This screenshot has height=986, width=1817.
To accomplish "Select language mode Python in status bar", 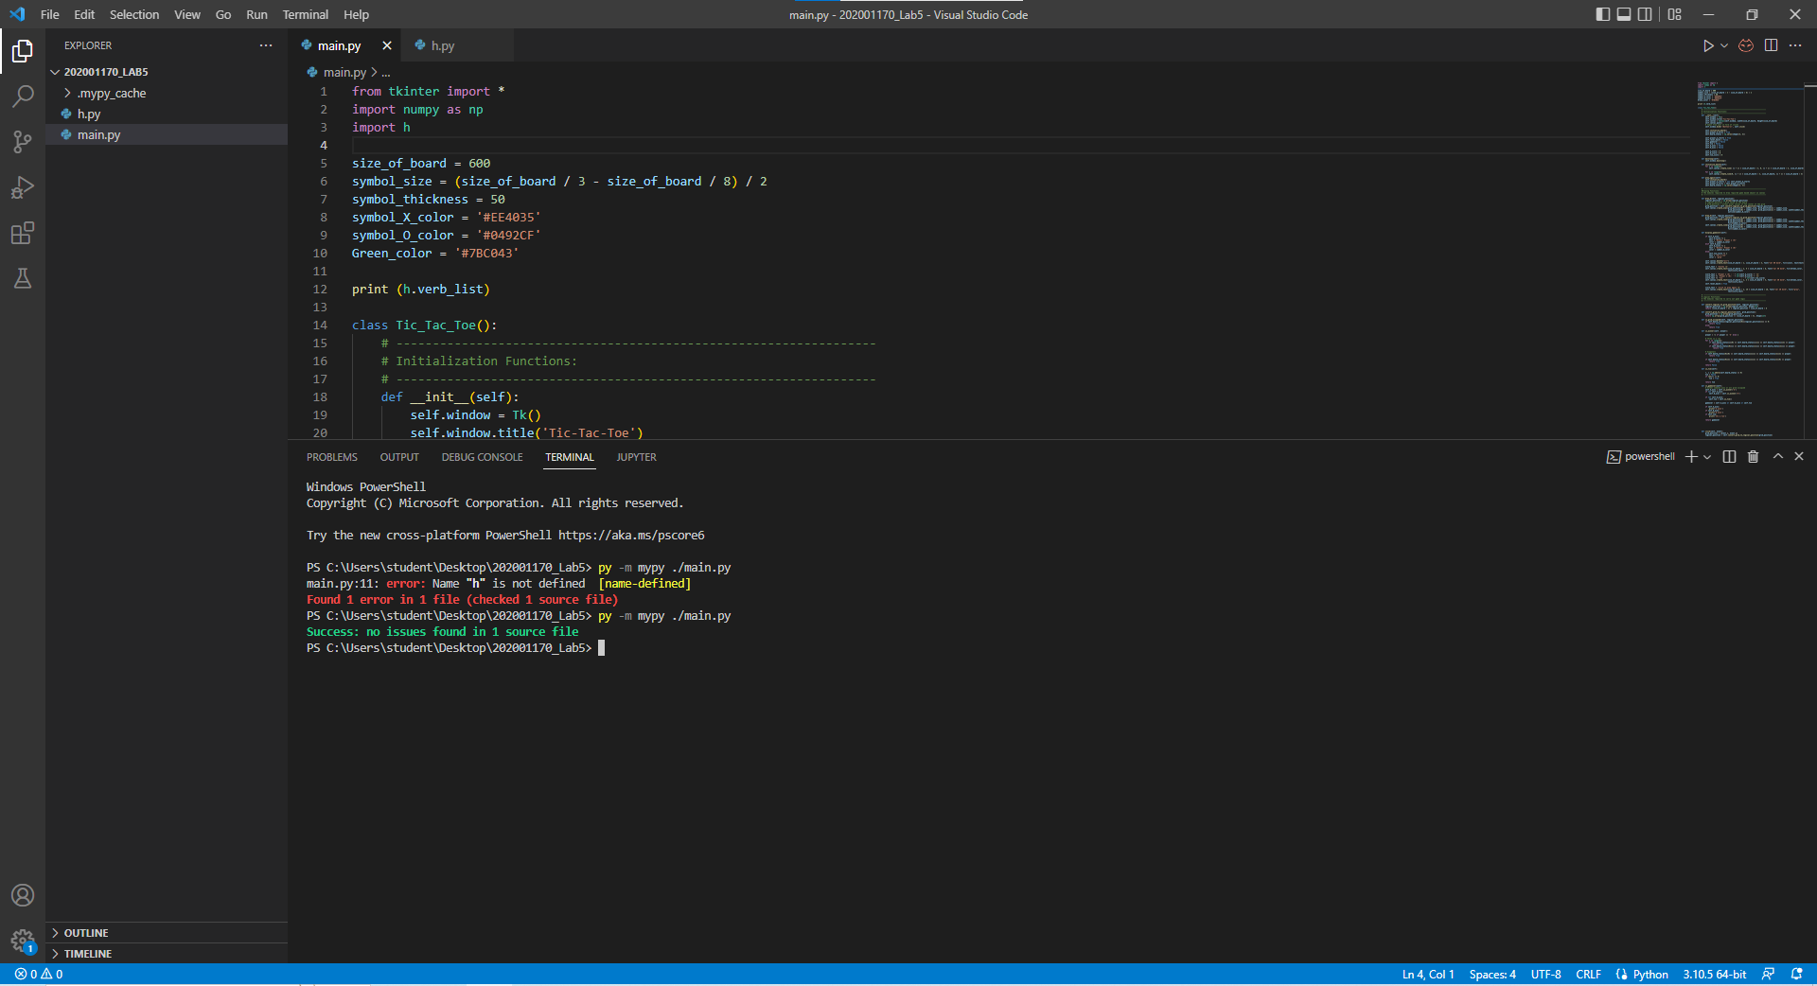I will pyautogui.click(x=1650, y=975).
